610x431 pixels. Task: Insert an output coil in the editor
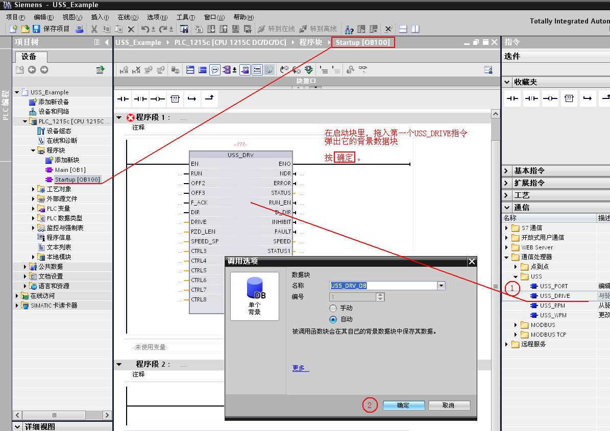pyautogui.click(x=158, y=99)
